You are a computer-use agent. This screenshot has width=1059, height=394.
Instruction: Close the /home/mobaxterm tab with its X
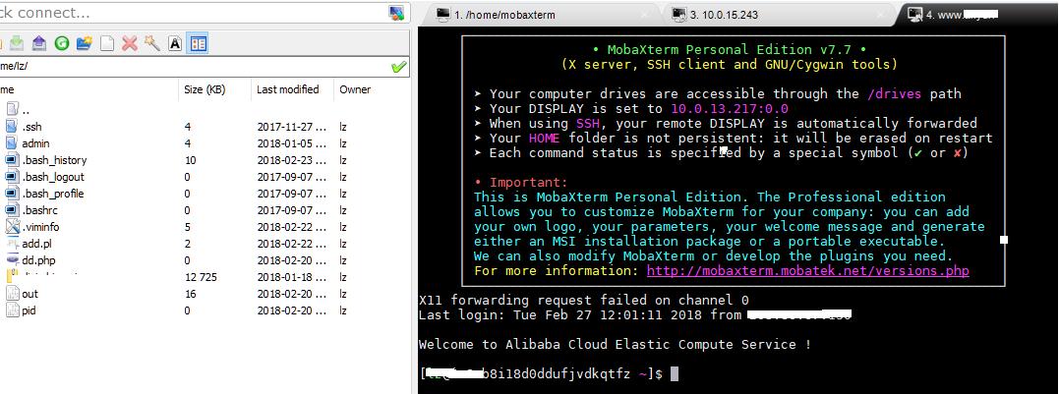[644, 14]
